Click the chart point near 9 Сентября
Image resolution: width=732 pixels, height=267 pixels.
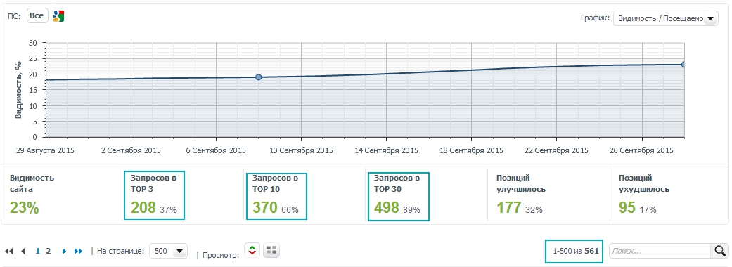coord(259,77)
